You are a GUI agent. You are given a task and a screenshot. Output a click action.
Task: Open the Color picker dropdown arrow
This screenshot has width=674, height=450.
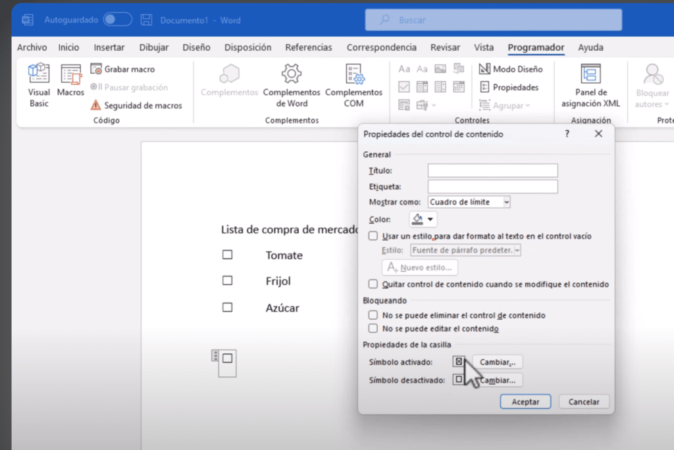[x=431, y=219]
